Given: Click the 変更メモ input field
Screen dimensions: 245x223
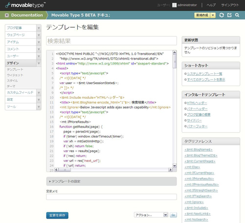Looking at the screenshot, I should (x=111, y=197).
